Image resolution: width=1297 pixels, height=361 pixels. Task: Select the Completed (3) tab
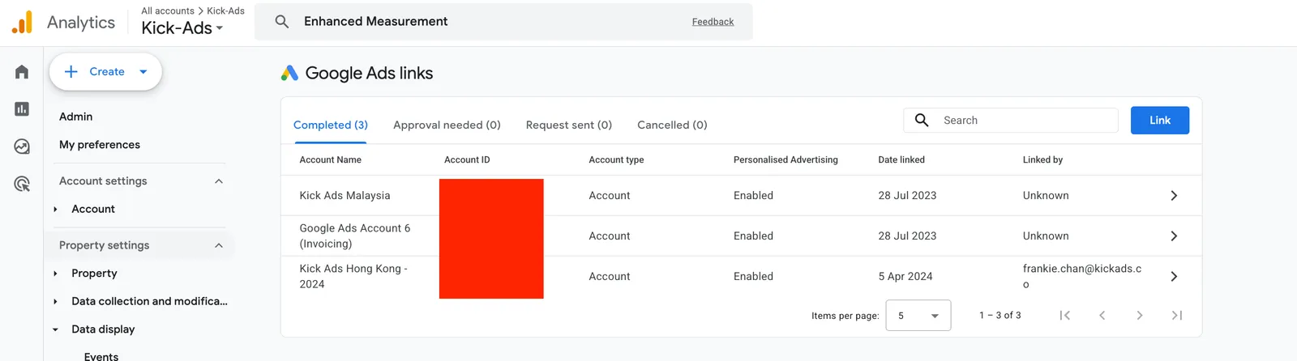click(331, 125)
